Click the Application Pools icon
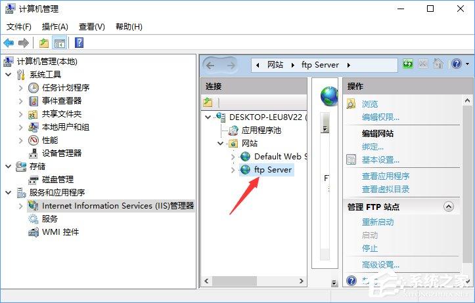Screen dimensions: 475x303 point(233,131)
